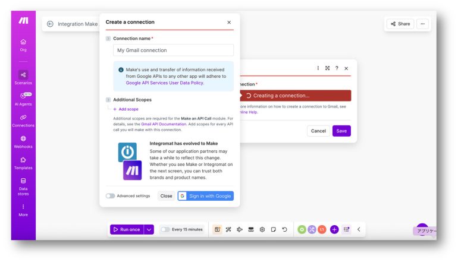Image resolution: width=458 pixels, height=262 pixels.
Task: Open AI Agents in the sidebar
Action: coord(23,99)
